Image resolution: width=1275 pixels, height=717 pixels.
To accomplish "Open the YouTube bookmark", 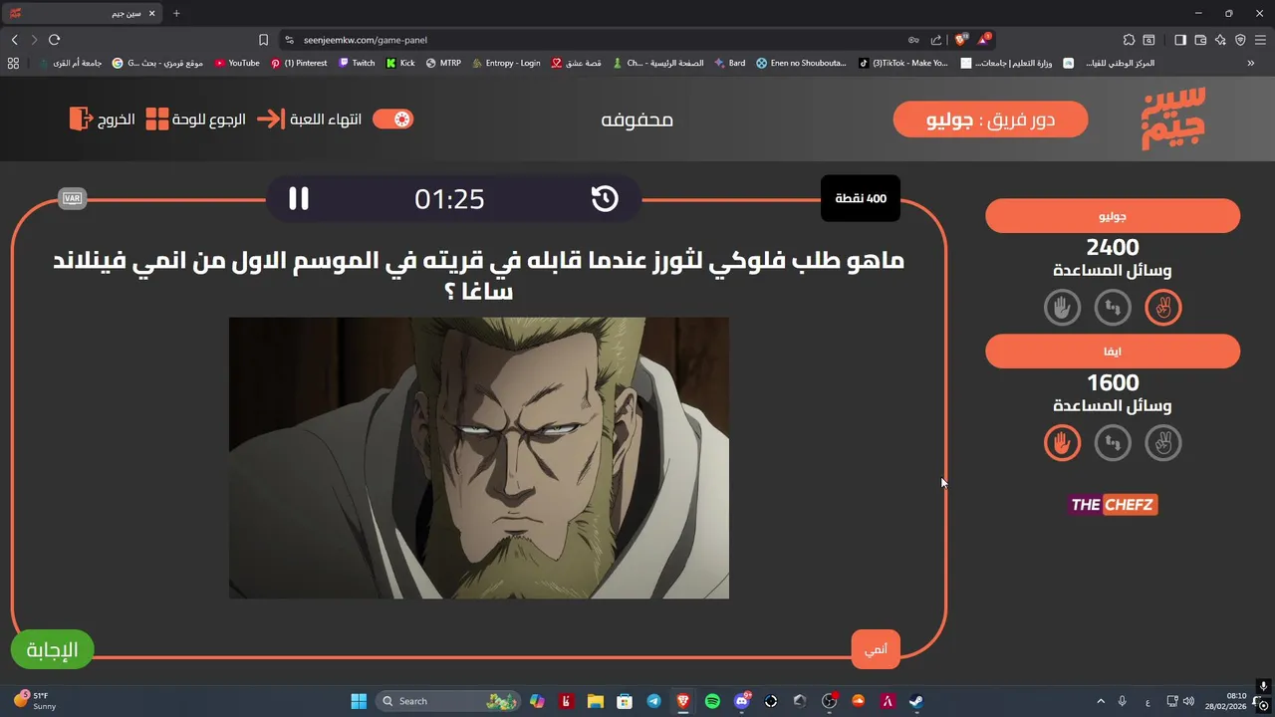I will tap(237, 63).
